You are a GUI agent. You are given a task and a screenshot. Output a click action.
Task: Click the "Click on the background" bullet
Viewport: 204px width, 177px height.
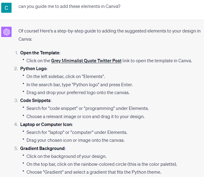(66, 156)
